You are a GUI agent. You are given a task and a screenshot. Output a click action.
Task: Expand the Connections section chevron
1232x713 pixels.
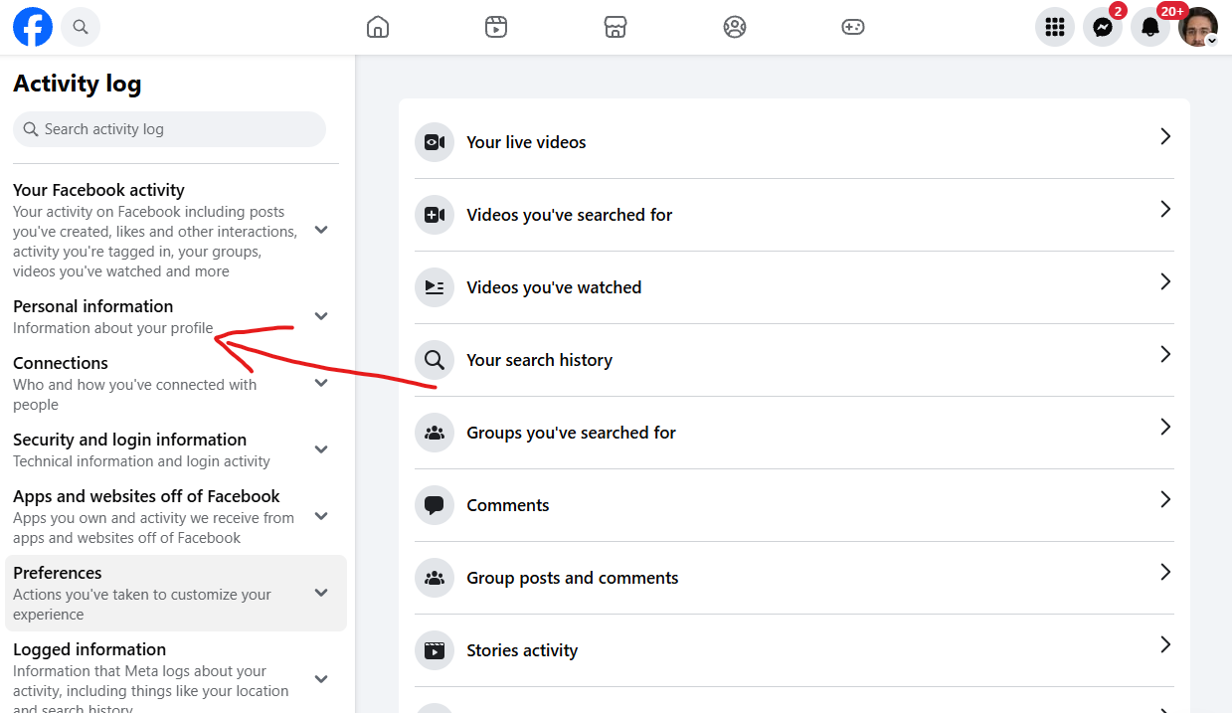pos(321,383)
